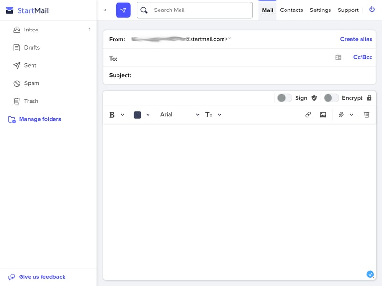Click the Manage folders link

pyautogui.click(x=40, y=119)
